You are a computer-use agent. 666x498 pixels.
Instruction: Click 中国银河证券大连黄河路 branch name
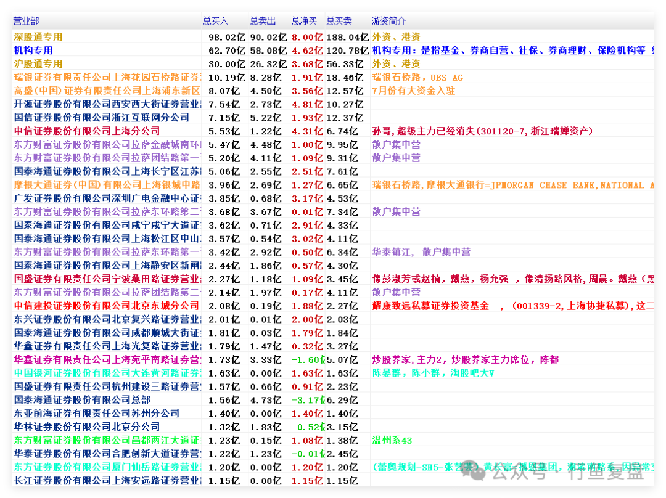coord(107,373)
